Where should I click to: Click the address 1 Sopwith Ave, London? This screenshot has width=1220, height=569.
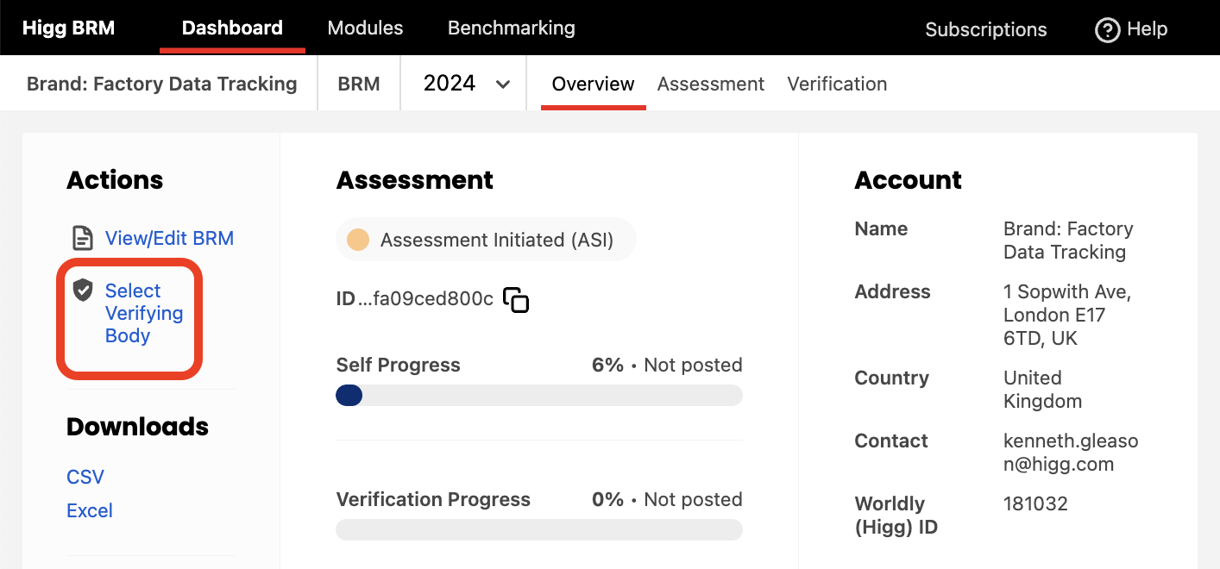click(x=1067, y=315)
